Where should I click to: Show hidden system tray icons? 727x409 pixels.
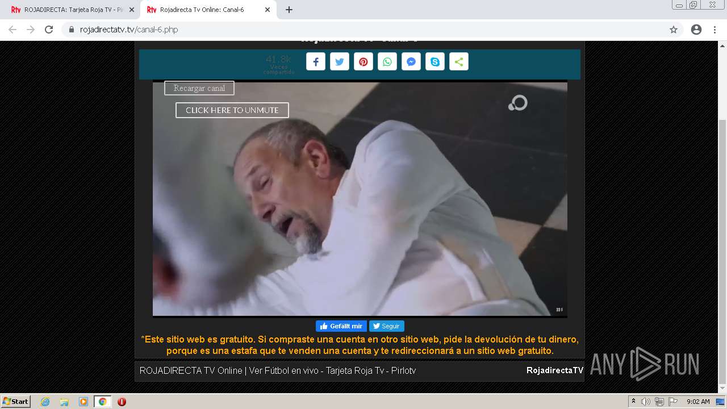[633, 402]
